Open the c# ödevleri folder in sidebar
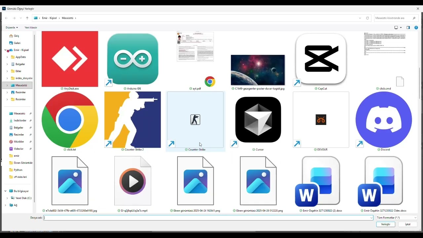 (20, 177)
